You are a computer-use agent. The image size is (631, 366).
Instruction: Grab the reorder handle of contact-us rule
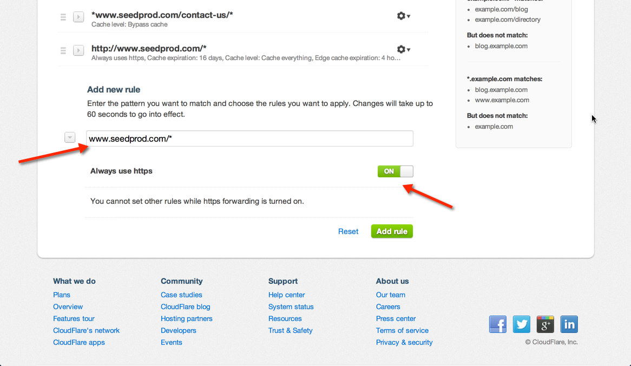coord(63,17)
